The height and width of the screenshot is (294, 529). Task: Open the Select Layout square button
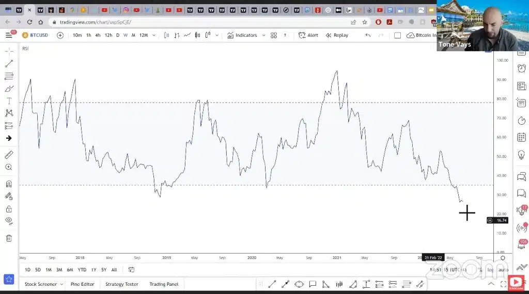coord(397,35)
